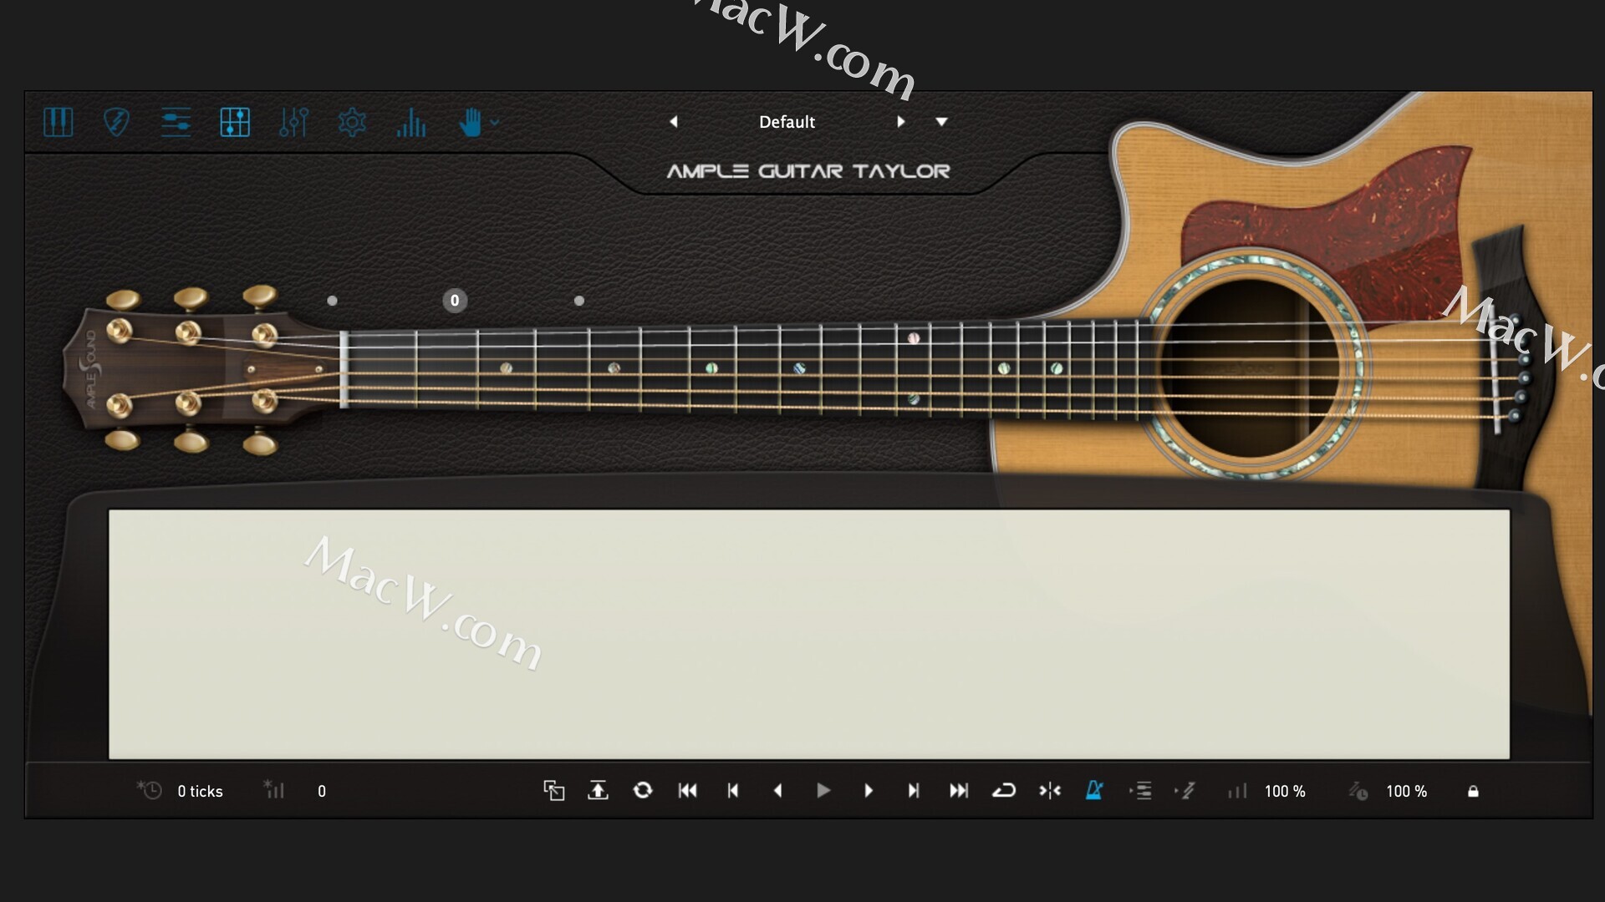Open the keyboard main panel icon
This screenshot has height=902, width=1605.
59,122
